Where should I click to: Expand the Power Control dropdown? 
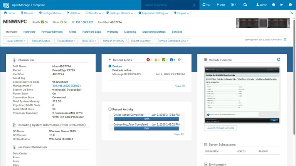[x=15, y=41]
